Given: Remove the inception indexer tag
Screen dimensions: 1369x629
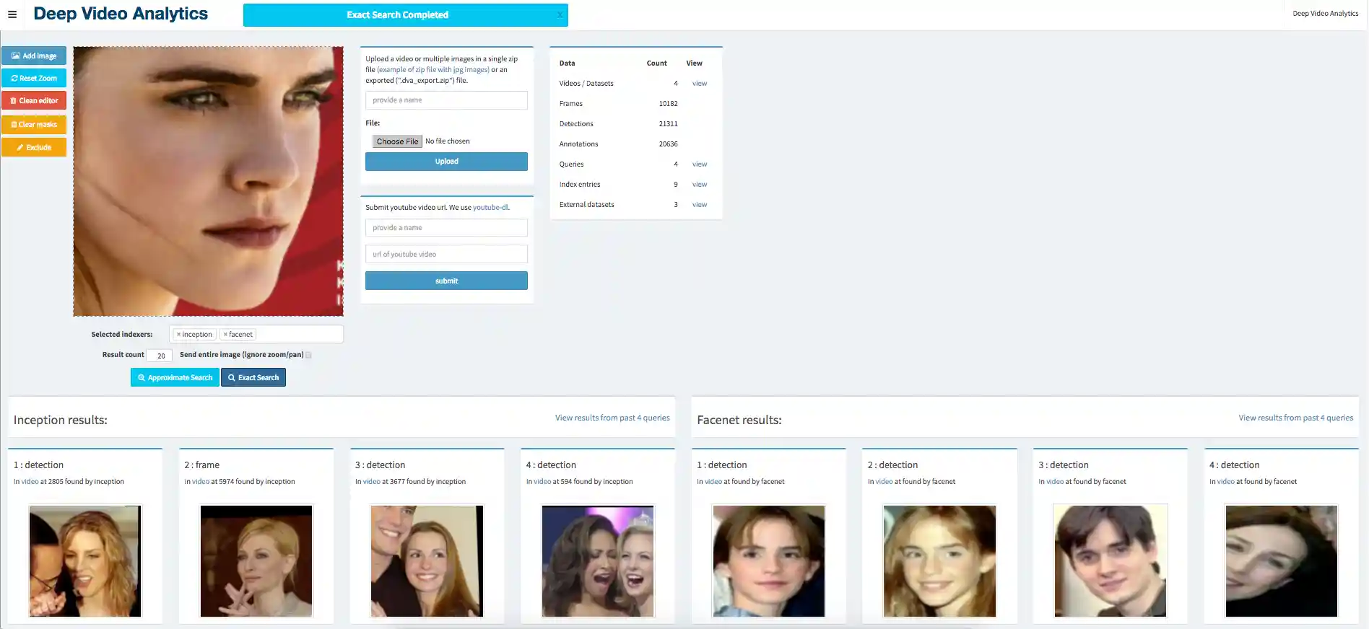Looking at the screenshot, I should [x=178, y=335].
